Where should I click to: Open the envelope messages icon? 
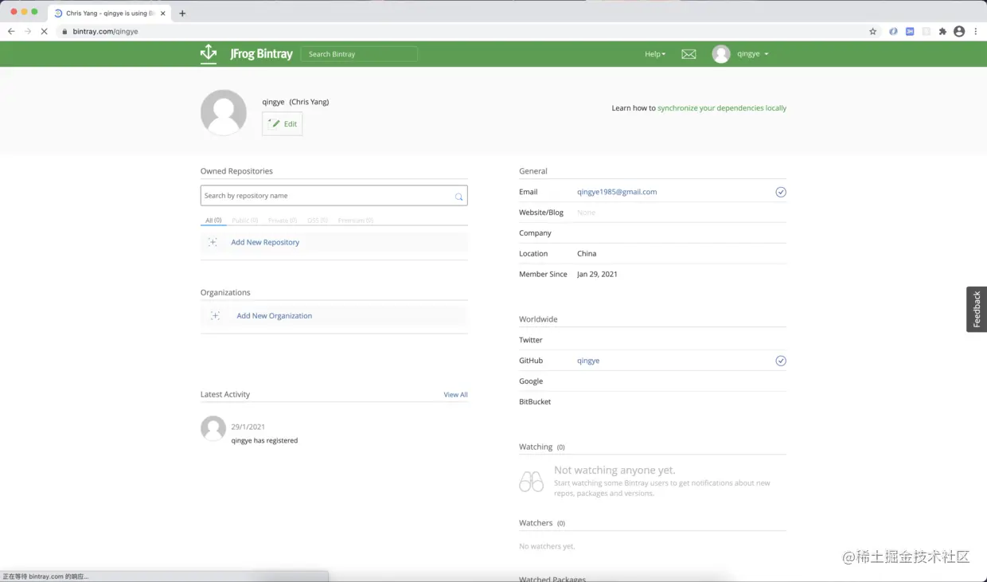click(689, 54)
